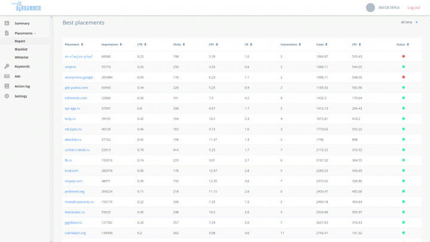Open hiterbober.ru placement link
The width and height of the screenshot is (430, 242).
click(75, 212)
